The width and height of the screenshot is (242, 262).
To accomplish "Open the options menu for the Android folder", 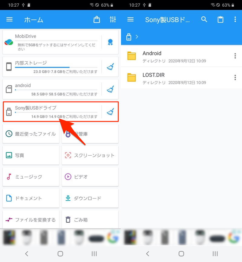I will [235, 56].
